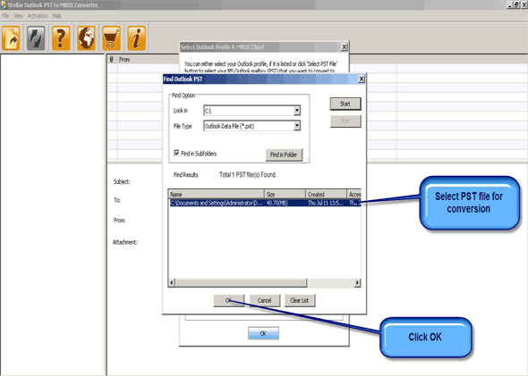Screen dimensions: 528x376
Task: Click the attachment paperclip column icon
Action: 112,60
